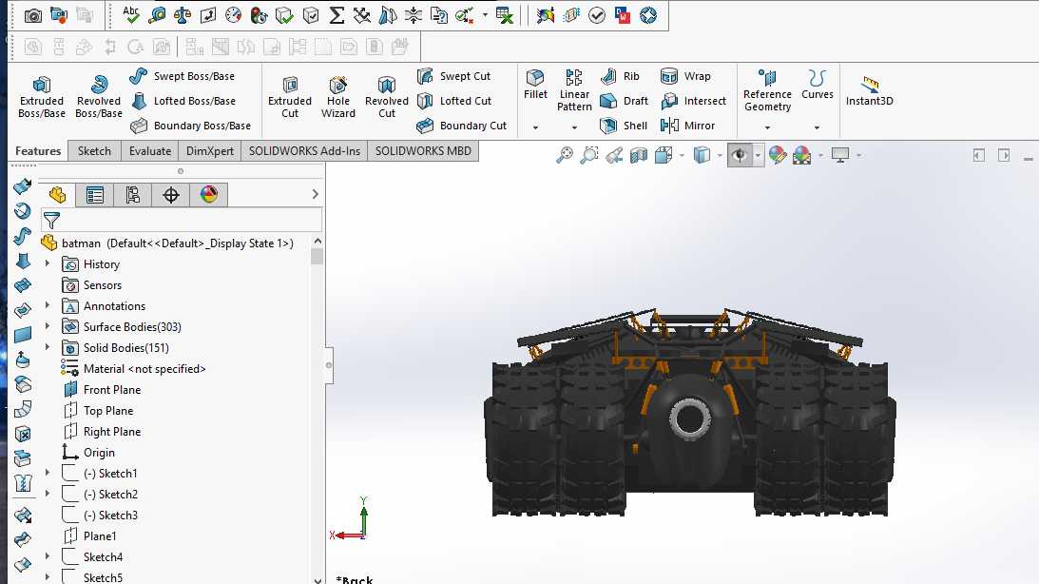
Task: Select the Revolved Boss/Base tool
Action: [x=98, y=96]
